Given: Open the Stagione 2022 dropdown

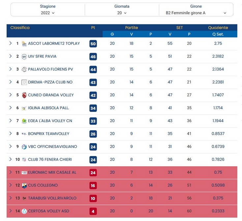Looking at the screenshot, I should pyautogui.click(x=48, y=13).
